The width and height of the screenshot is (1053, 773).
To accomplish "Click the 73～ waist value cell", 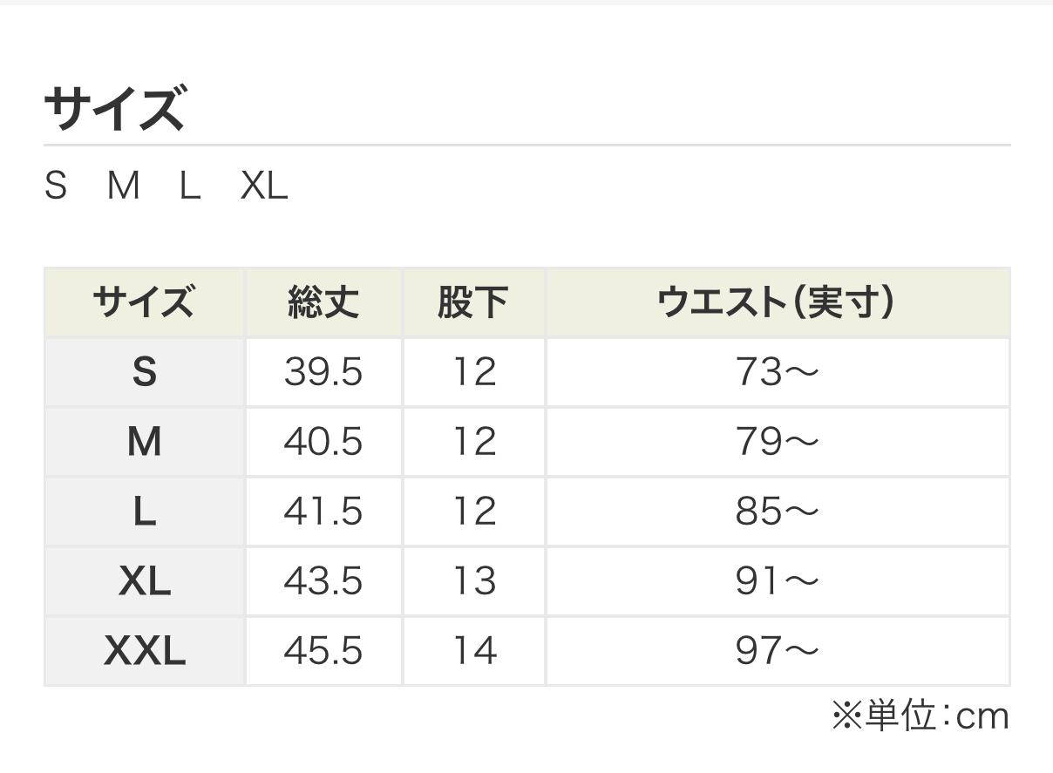I will tap(777, 373).
